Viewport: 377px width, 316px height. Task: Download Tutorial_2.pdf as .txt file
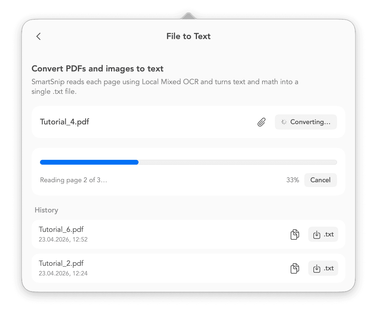(x=323, y=268)
